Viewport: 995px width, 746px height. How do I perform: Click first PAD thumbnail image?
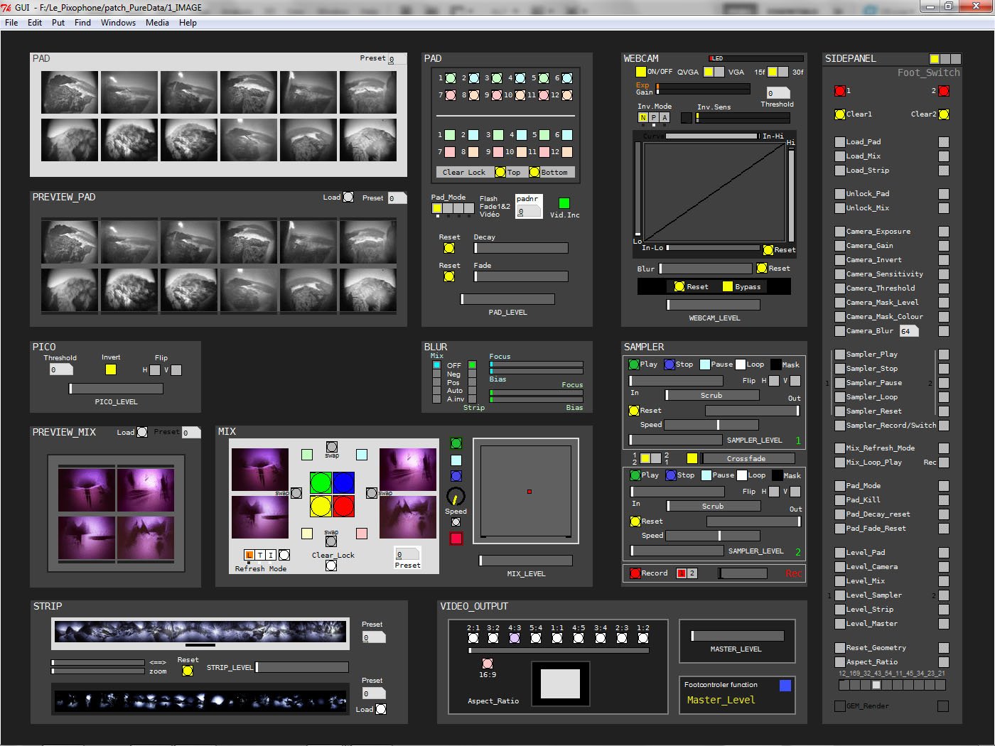coord(70,92)
